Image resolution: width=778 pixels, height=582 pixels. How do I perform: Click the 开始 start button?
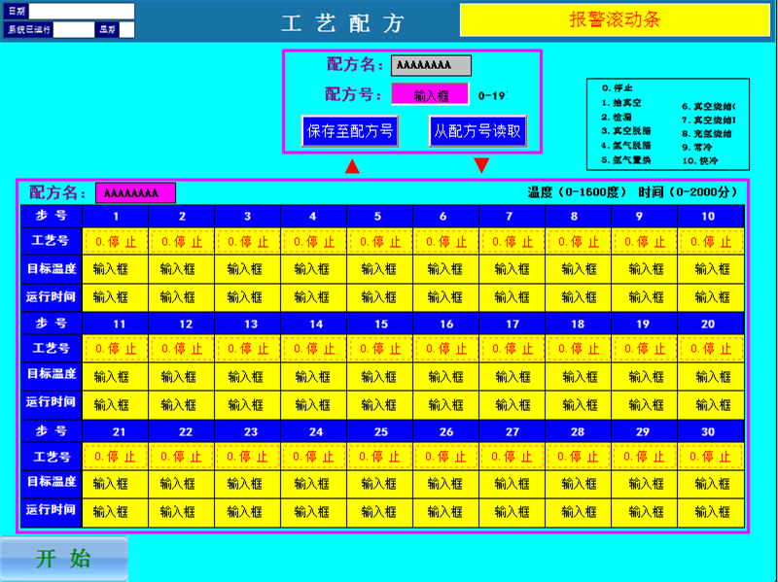63,558
